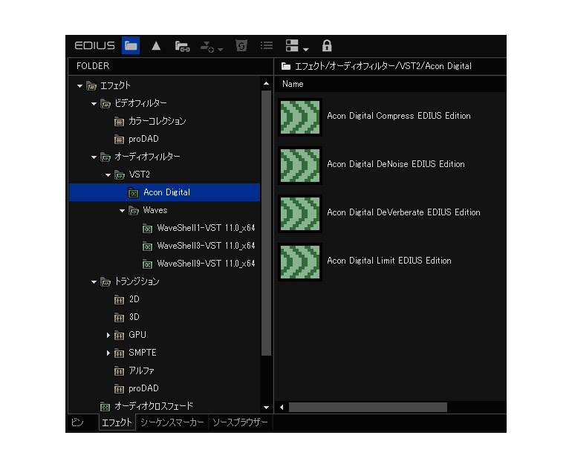
Task: Click the カラーコレクション folder icon
Action: 119,122
